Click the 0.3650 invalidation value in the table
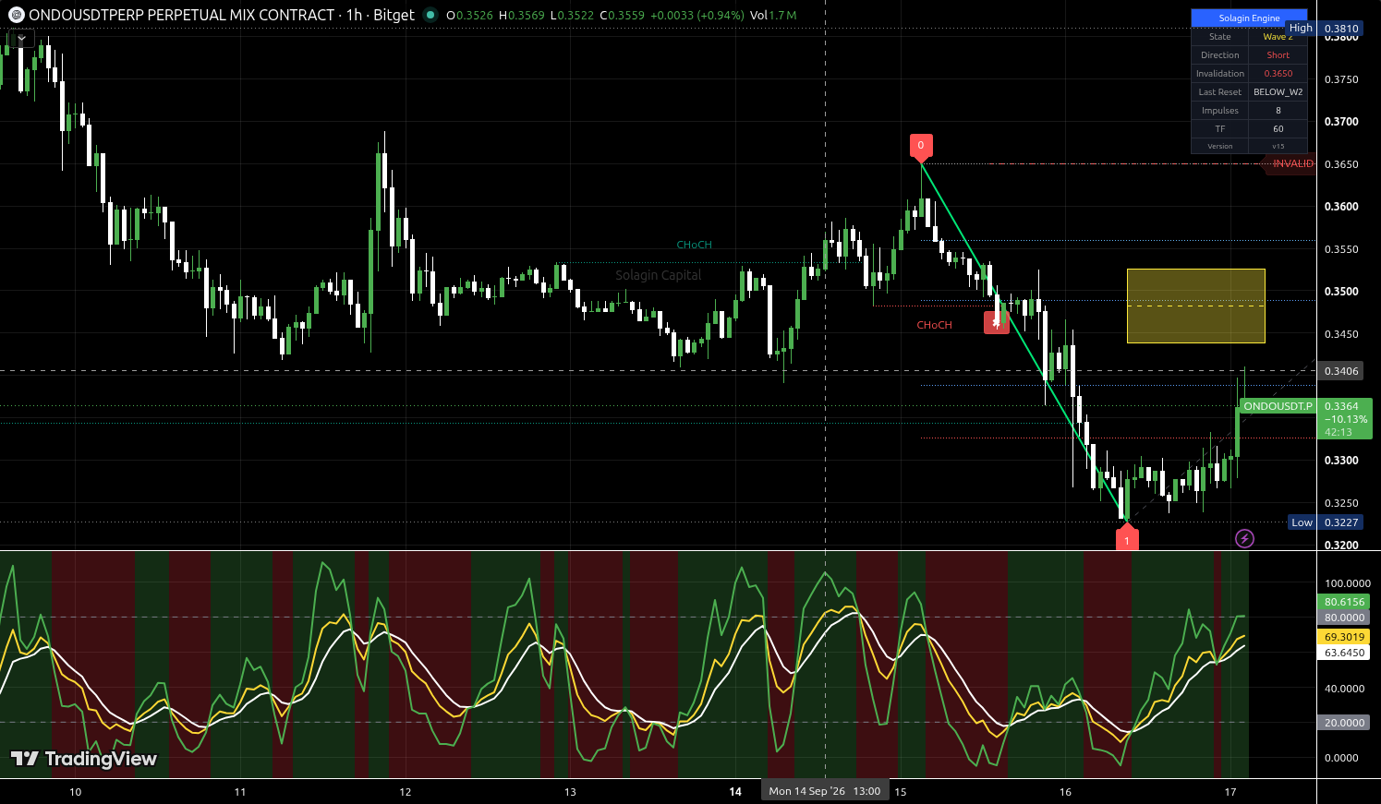The width and height of the screenshot is (1381, 804). (1278, 74)
